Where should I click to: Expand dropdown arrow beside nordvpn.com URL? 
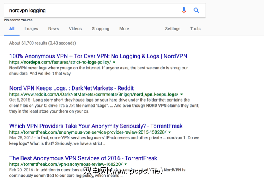coord(114,62)
